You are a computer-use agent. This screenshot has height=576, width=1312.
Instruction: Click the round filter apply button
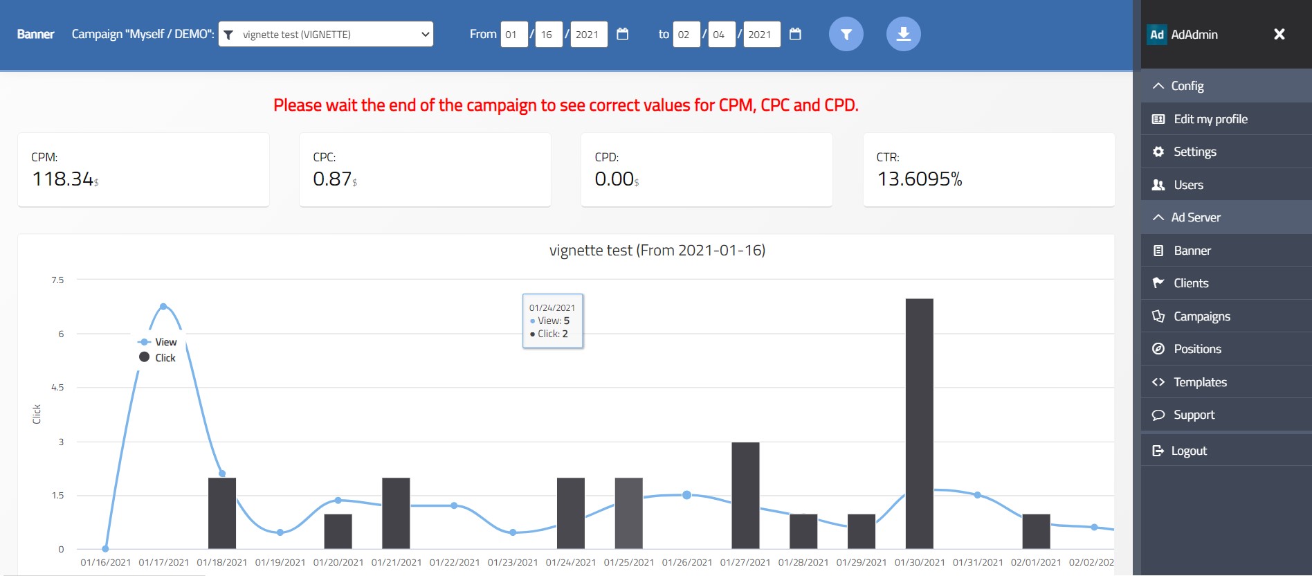click(x=846, y=34)
